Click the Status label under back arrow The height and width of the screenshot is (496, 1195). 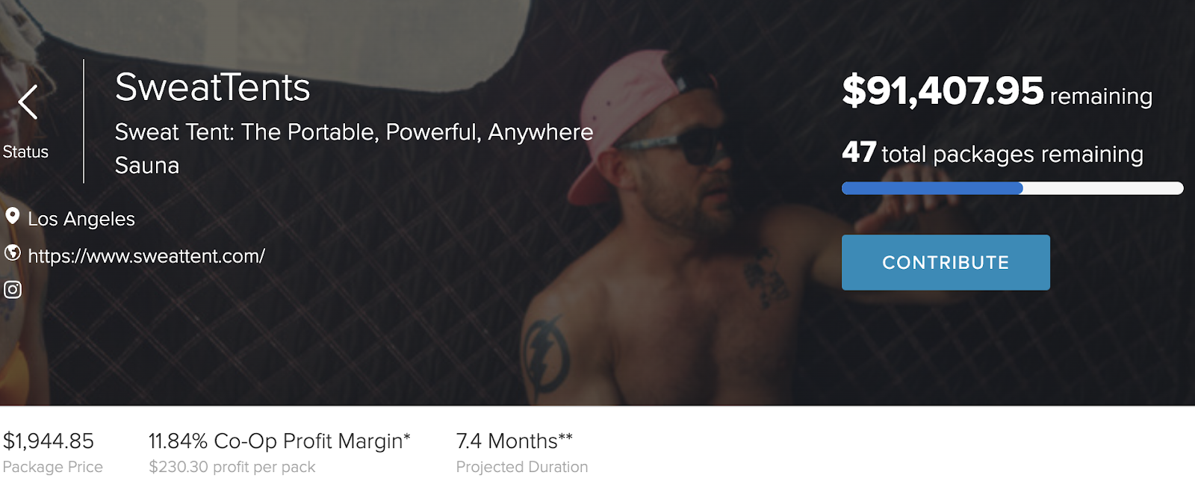(25, 152)
